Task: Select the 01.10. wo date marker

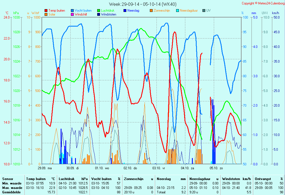Action: click(102, 168)
